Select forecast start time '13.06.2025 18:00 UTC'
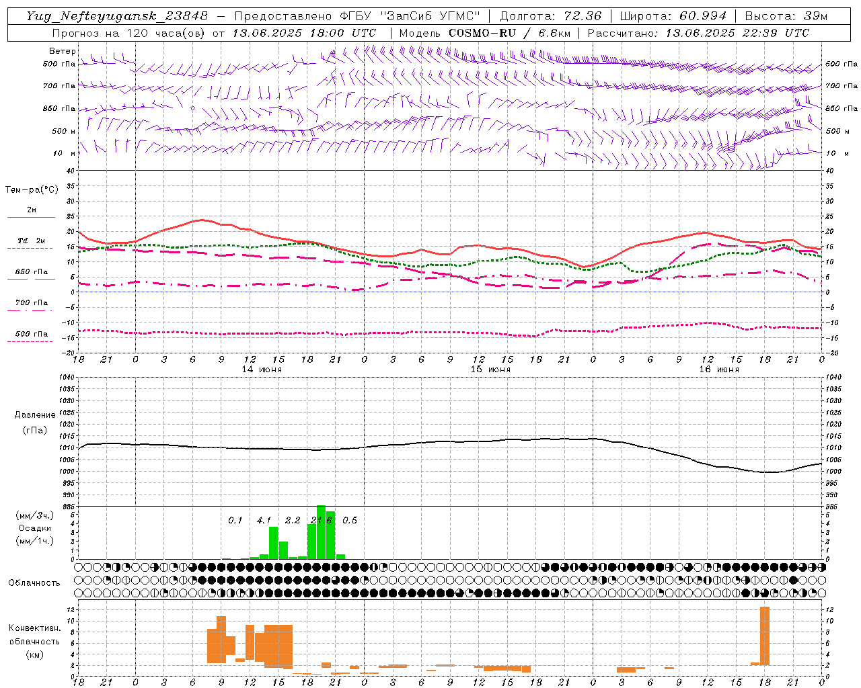The height and width of the screenshot is (688, 861). 304,33
